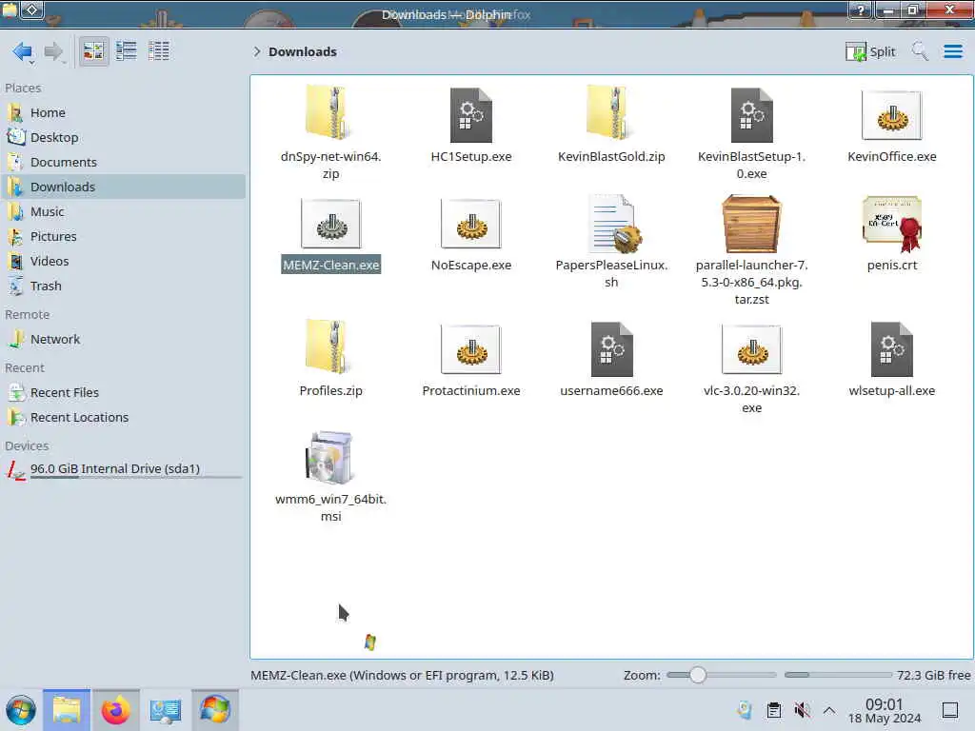Select Protactinium.exe file icon
This screenshot has width=975, height=731.
coord(471,348)
